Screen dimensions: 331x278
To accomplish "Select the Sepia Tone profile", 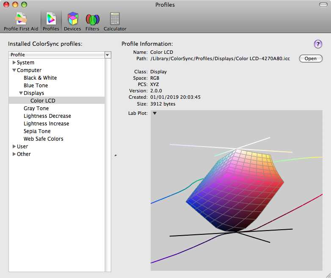I will [37, 131].
